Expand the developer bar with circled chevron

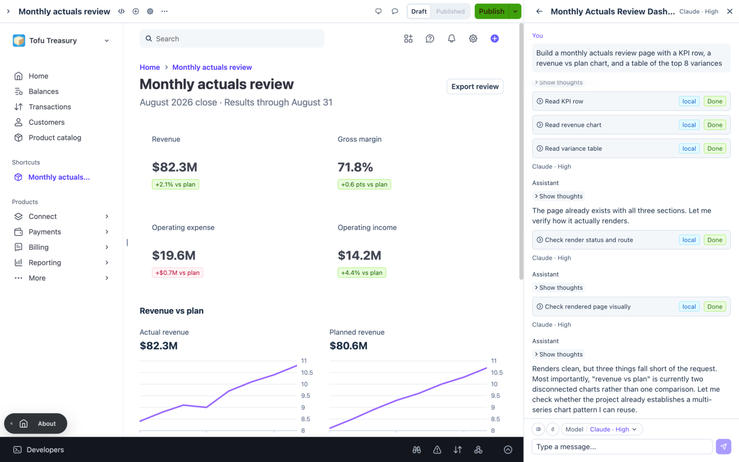coord(508,450)
